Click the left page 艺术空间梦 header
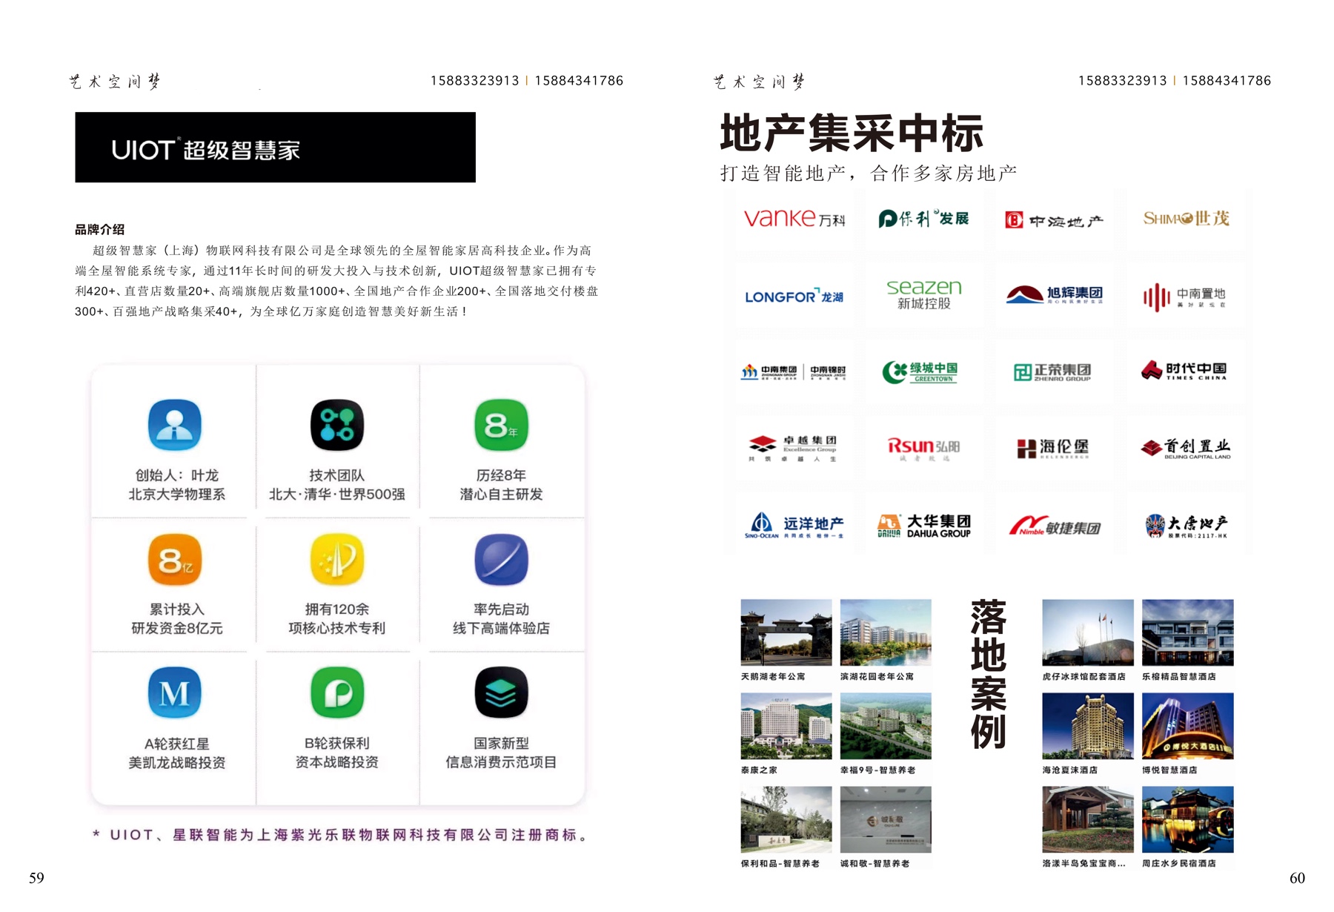This screenshot has height=912, width=1334. click(114, 82)
